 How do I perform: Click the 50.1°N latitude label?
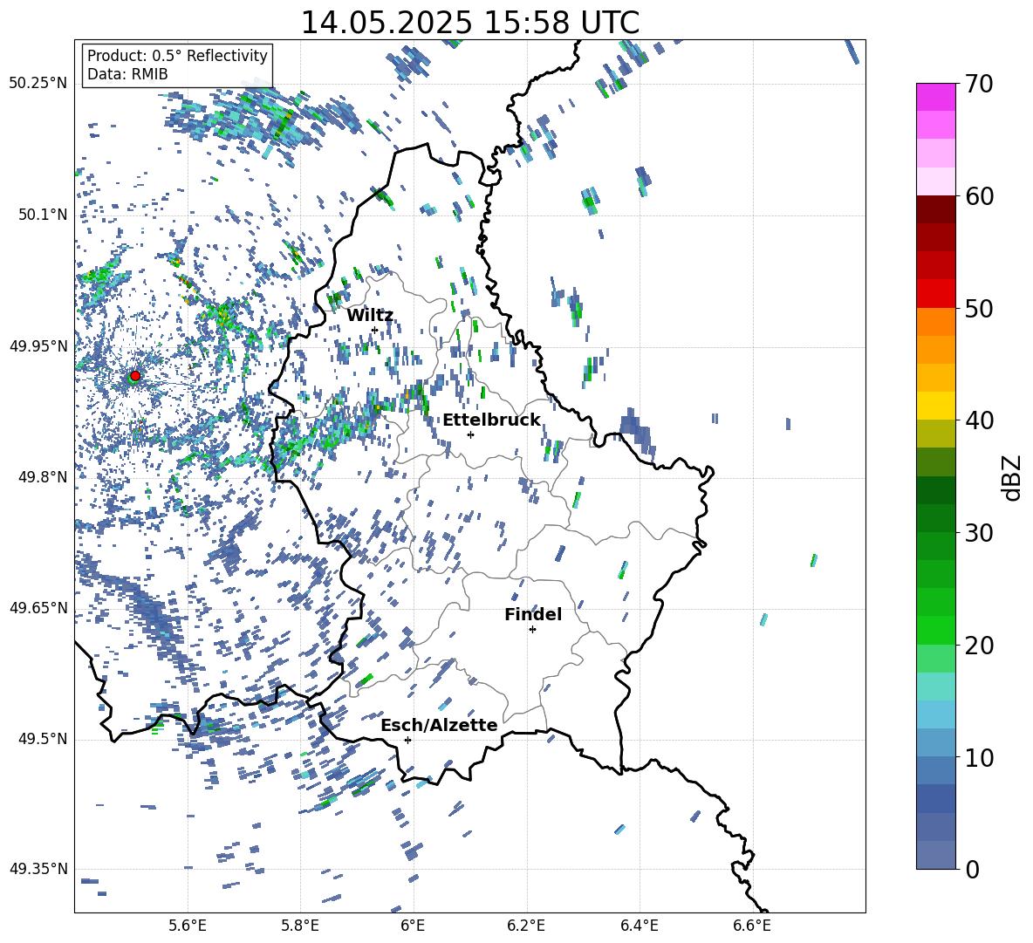pos(43,215)
